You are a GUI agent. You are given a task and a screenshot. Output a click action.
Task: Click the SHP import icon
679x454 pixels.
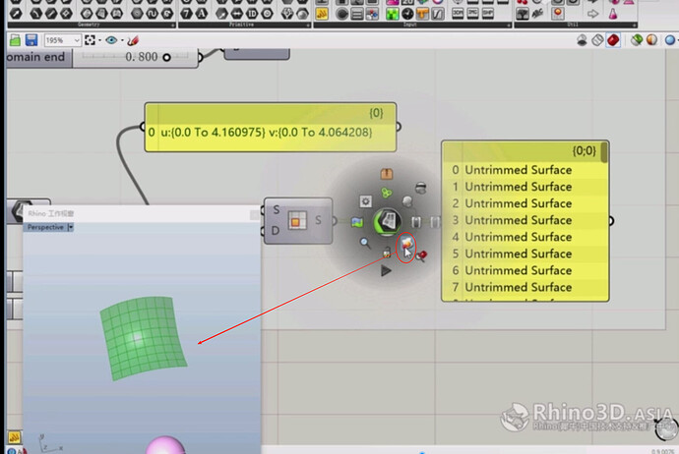[x=488, y=13]
